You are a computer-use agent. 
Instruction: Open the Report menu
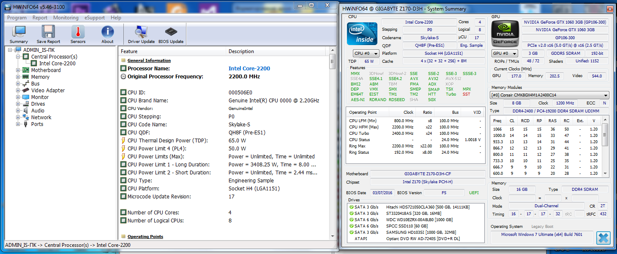tap(40, 18)
